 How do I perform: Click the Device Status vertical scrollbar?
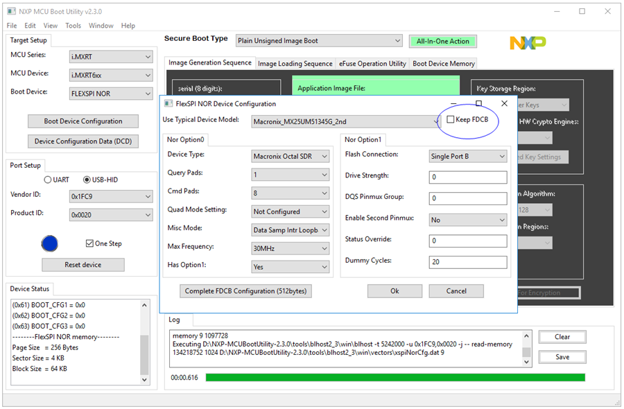144,342
